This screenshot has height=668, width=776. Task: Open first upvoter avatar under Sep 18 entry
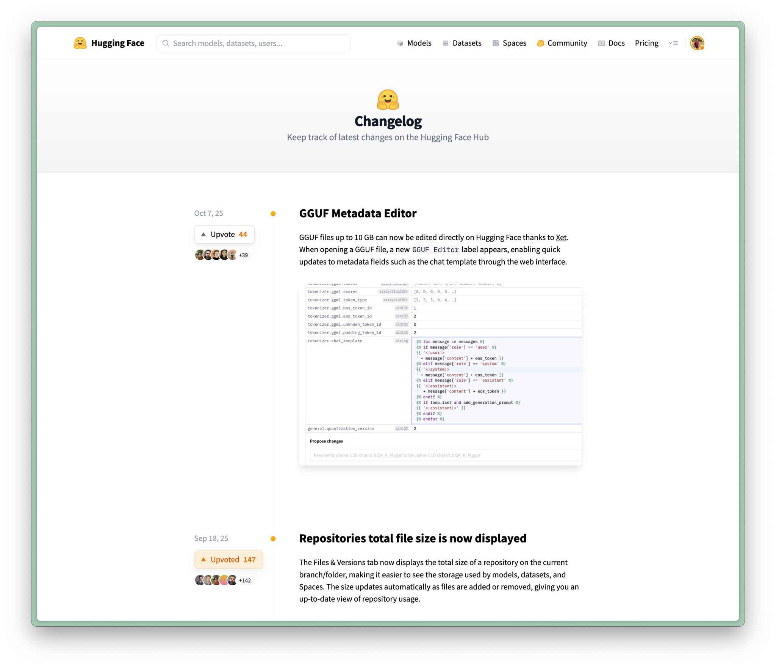click(199, 580)
